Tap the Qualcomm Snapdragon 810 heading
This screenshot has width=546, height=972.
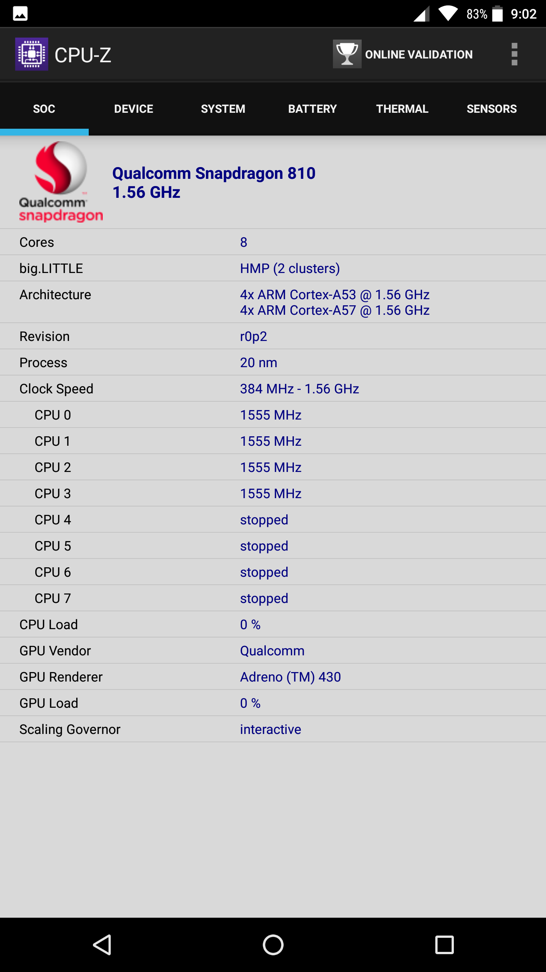(214, 173)
